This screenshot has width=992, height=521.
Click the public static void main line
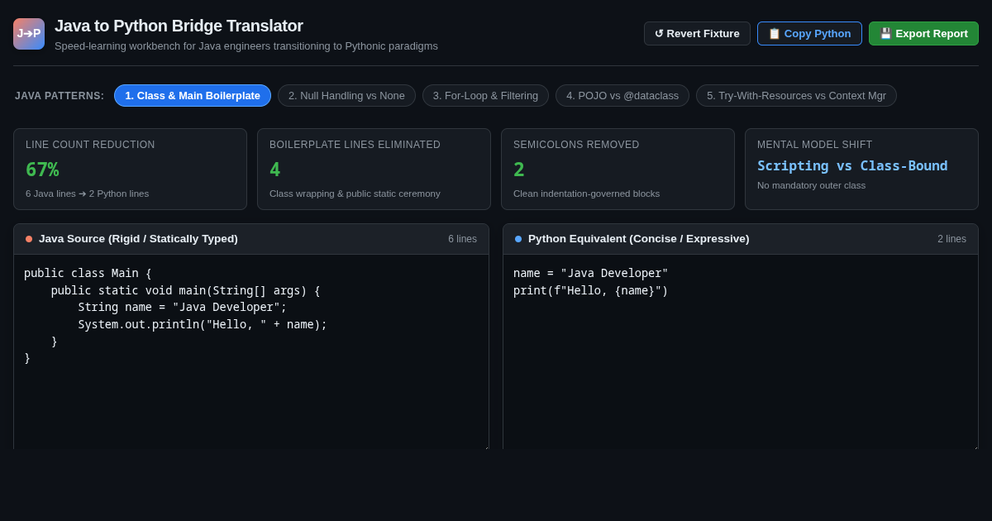click(185, 290)
